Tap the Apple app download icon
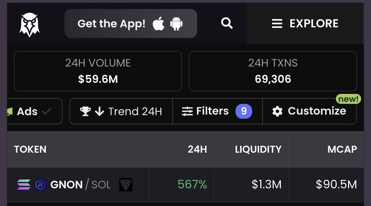 (x=159, y=24)
